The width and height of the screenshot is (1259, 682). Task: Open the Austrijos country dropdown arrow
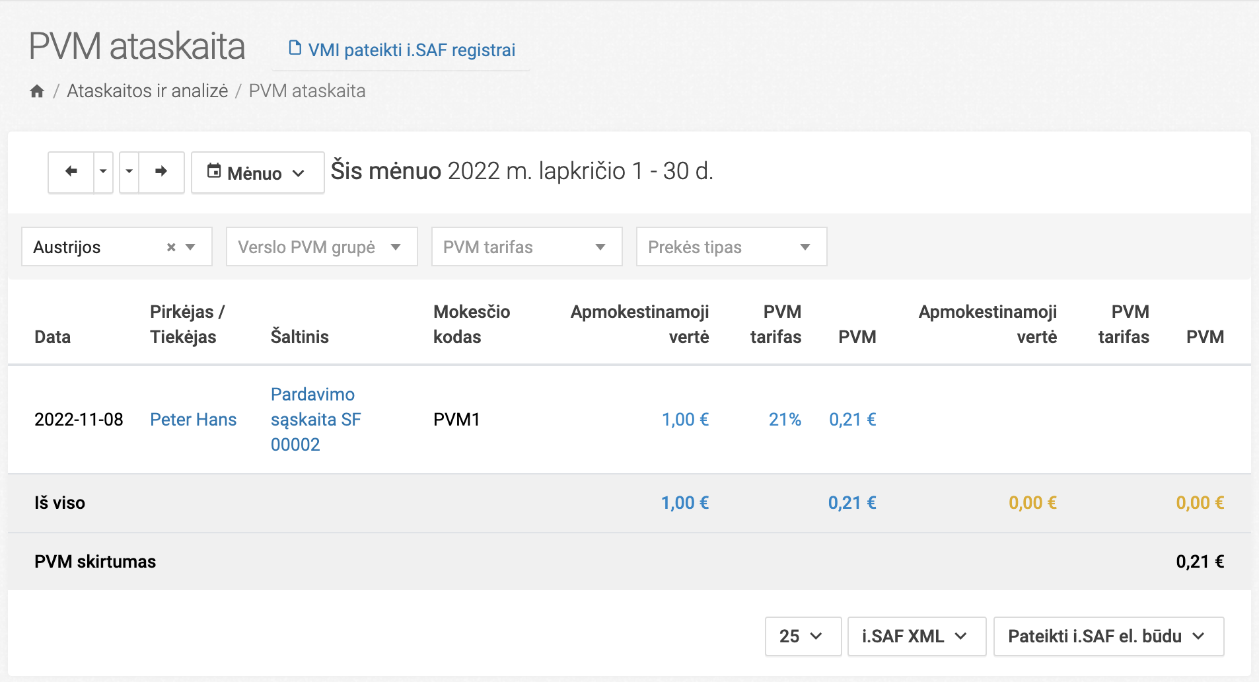coord(191,247)
